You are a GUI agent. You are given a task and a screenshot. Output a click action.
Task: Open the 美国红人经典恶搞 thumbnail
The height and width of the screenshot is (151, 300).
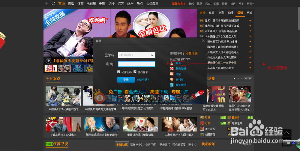tap(240, 94)
